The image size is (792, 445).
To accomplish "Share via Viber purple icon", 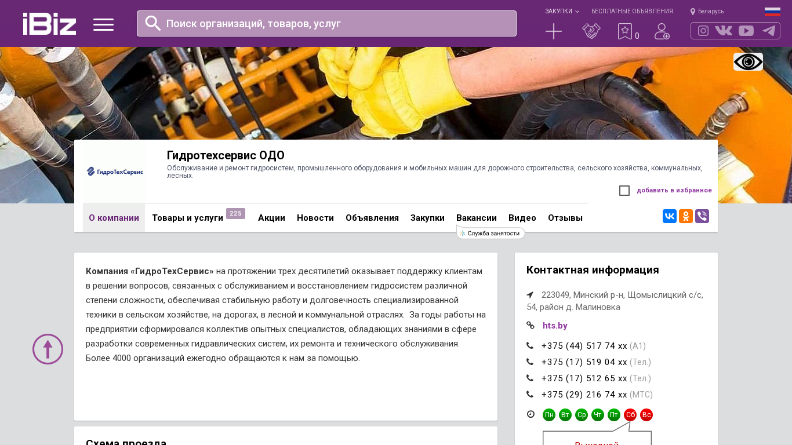I will [x=702, y=216].
